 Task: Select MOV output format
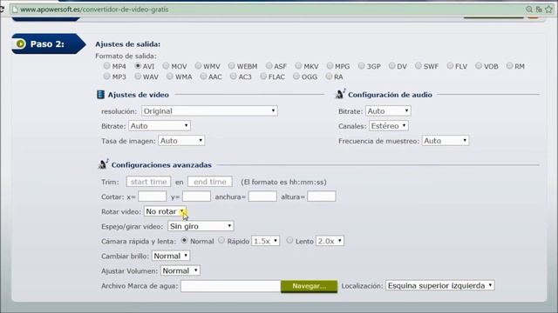pos(166,66)
